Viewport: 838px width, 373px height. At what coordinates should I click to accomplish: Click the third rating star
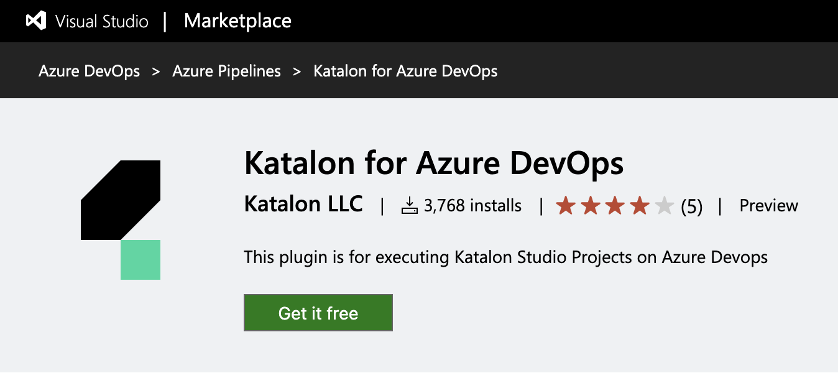[x=615, y=205]
